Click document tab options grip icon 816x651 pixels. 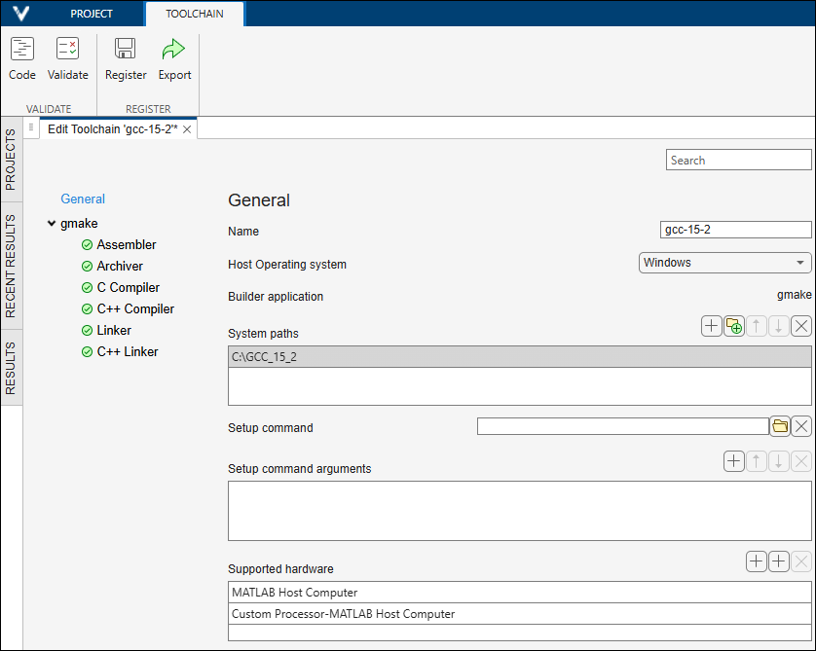click(x=31, y=127)
